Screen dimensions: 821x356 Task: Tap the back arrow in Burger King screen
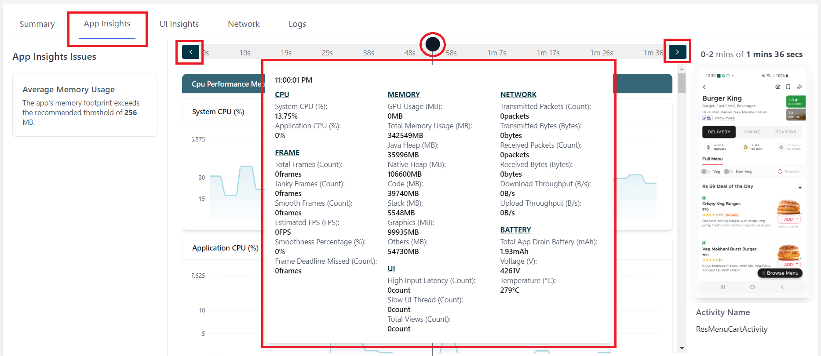point(704,87)
